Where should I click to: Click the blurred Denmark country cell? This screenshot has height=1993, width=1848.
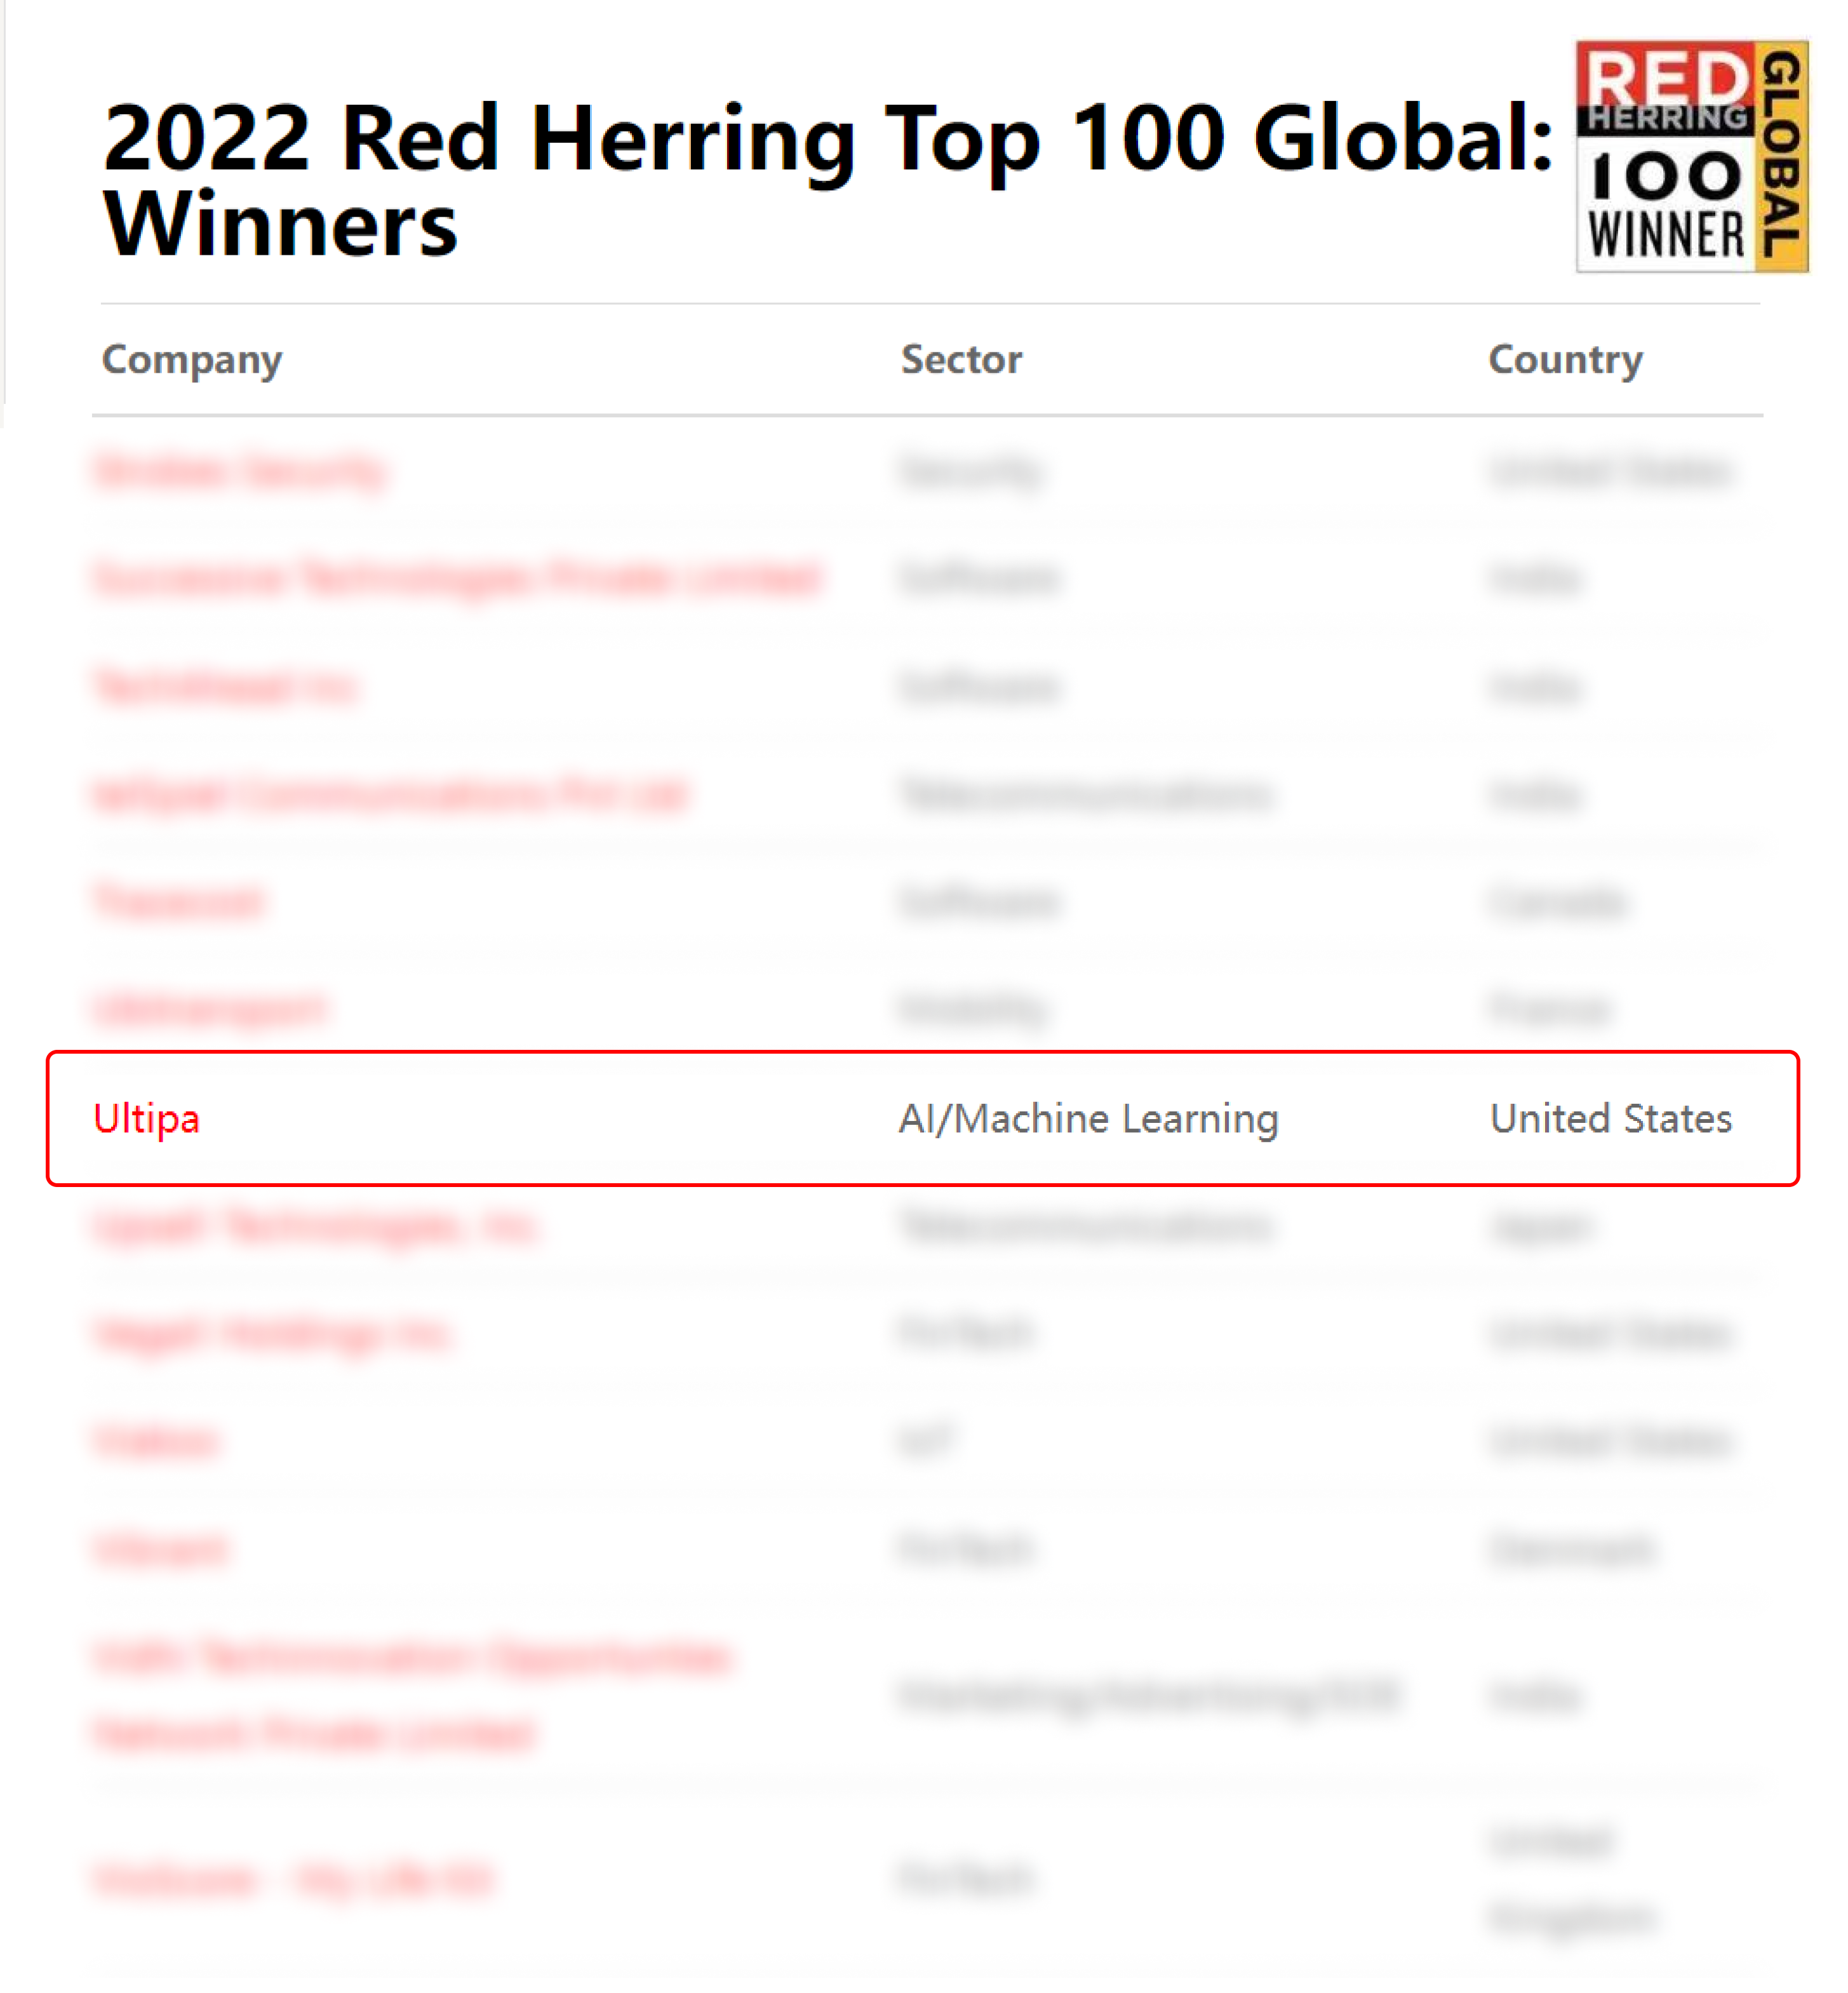coord(1571,1549)
